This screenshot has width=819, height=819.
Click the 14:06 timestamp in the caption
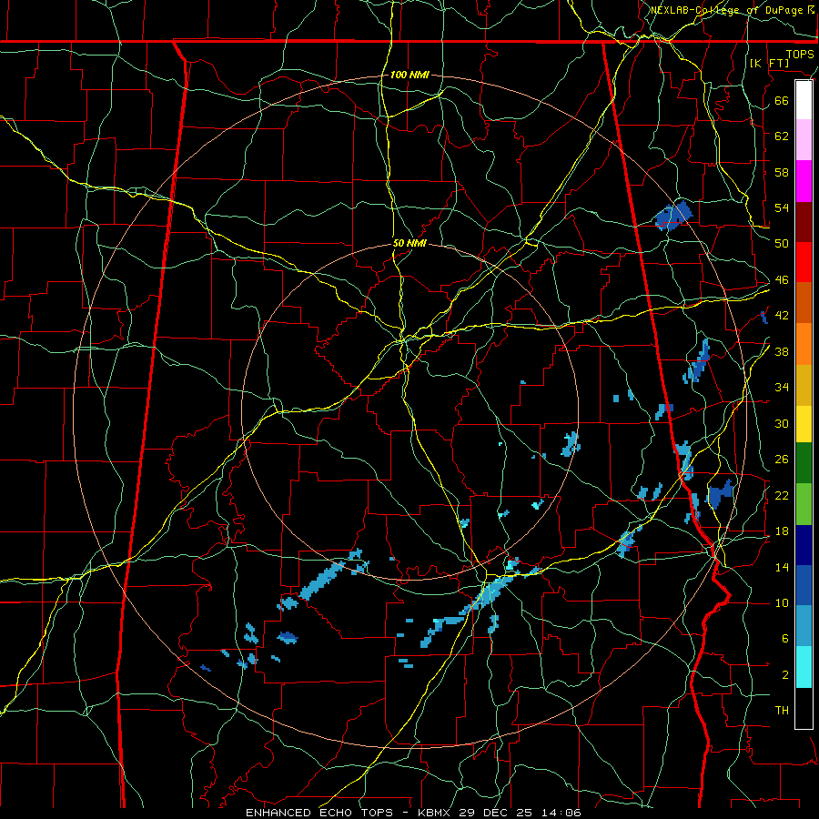560,813
